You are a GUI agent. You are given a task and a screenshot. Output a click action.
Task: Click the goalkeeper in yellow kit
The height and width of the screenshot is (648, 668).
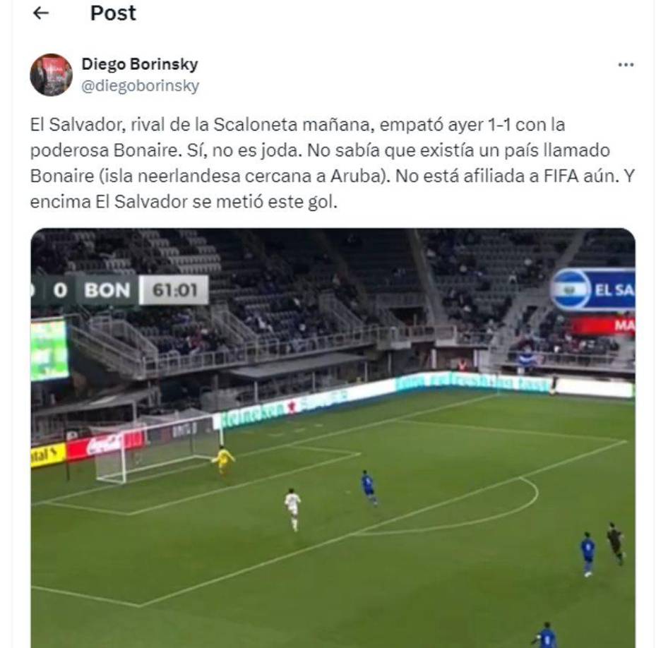(x=223, y=460)
